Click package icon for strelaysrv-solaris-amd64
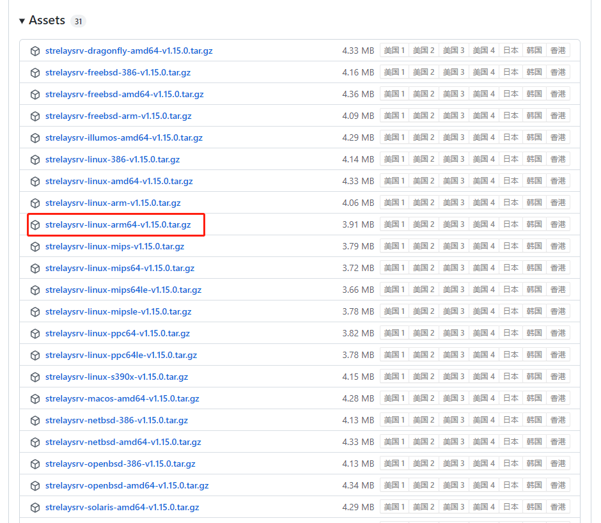The image size is (601, 523). click(35, 508)
